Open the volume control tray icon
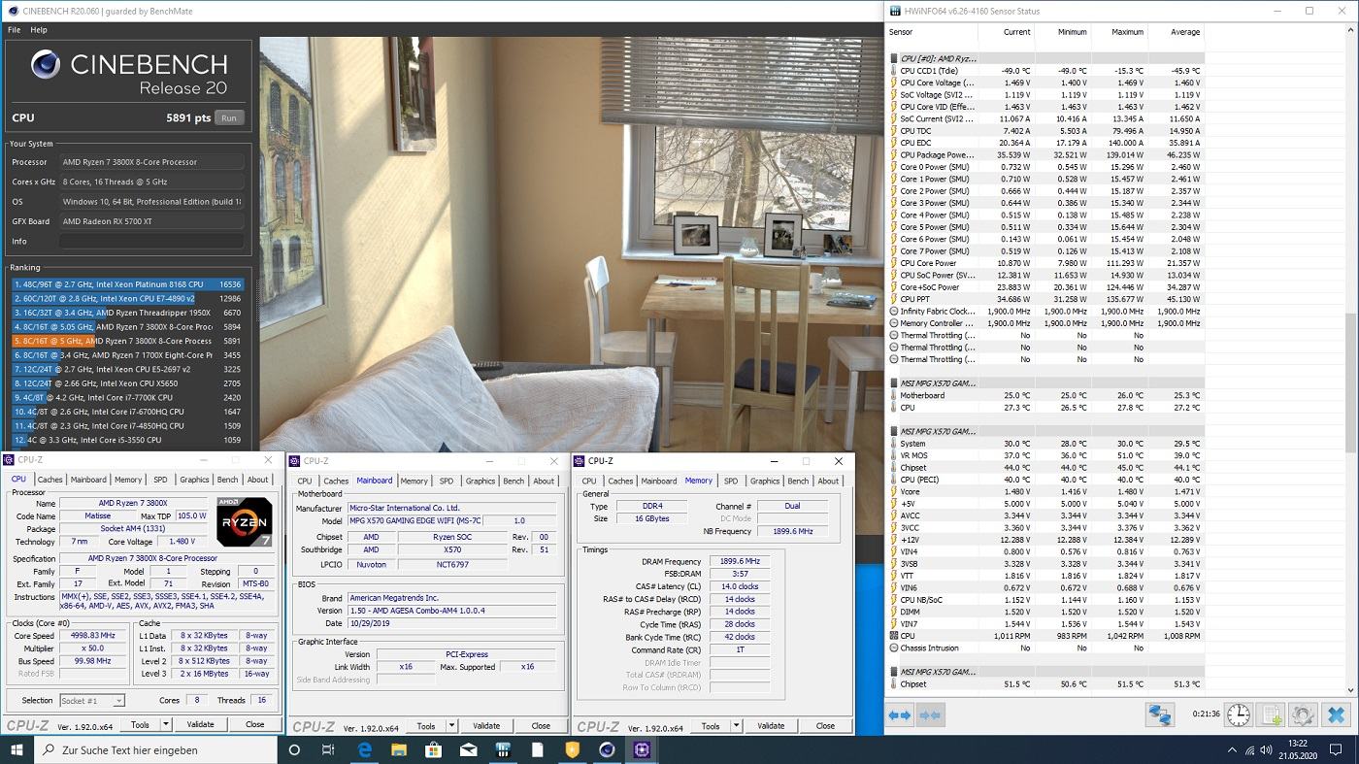1359x764 pixels. pyautogui.click(x=1264, y=749)
